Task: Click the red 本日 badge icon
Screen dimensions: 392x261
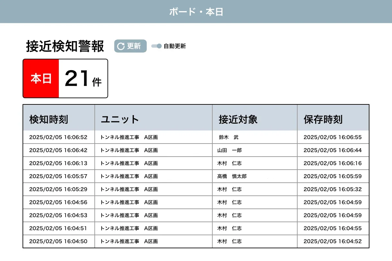Action: [x=41, y=78]
